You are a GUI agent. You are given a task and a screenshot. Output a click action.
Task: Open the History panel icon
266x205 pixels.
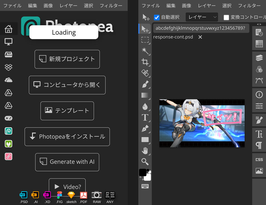(x=259, y=32)
